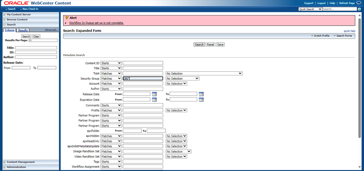Open New Check-In menu
This screenshot has width=364, height=171.
[29, 9]
